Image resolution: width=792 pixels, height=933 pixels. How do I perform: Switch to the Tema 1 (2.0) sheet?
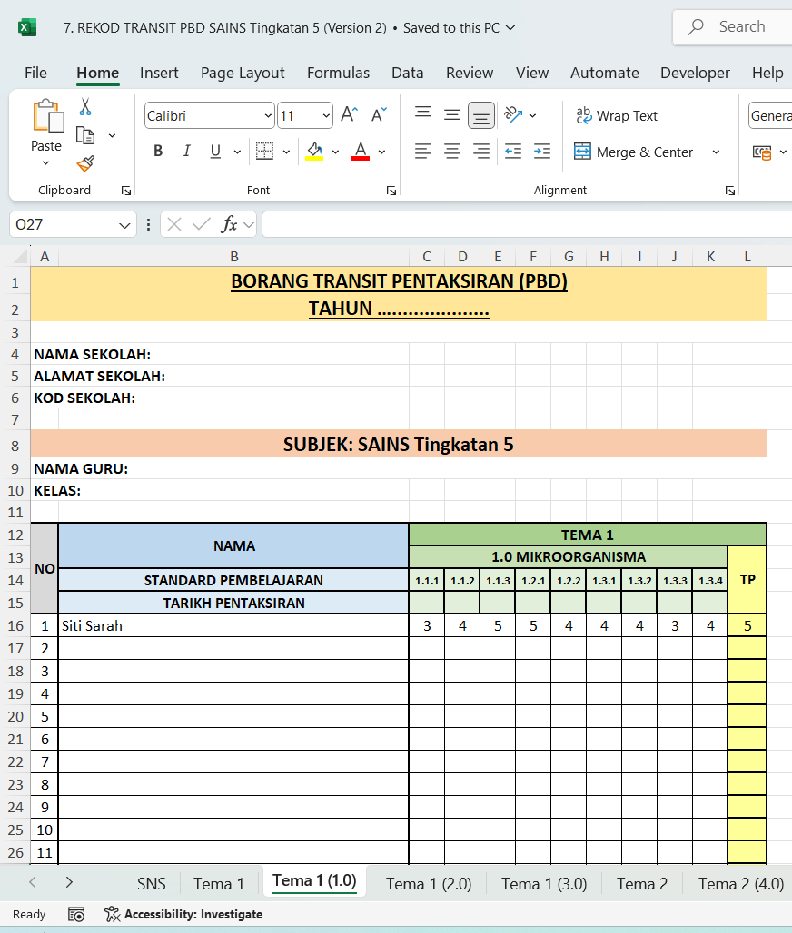(429, 883)
